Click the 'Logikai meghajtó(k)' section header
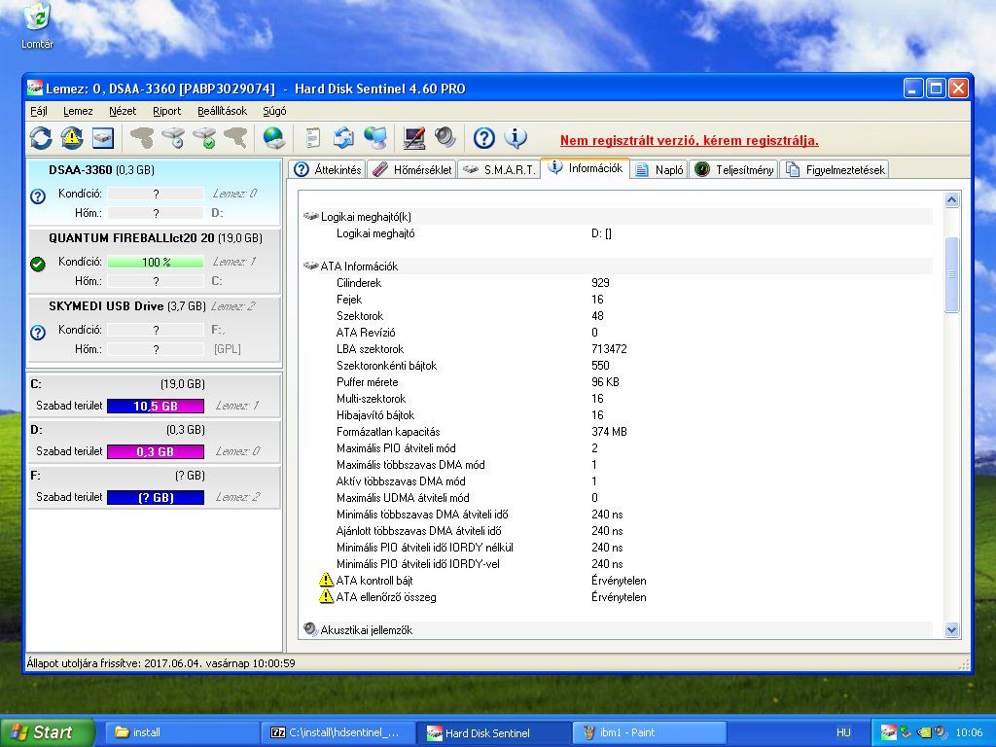 pos(618,217)
